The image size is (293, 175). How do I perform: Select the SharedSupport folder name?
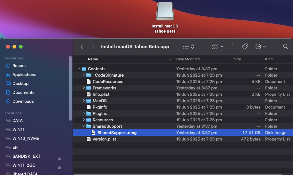[107, 126]
